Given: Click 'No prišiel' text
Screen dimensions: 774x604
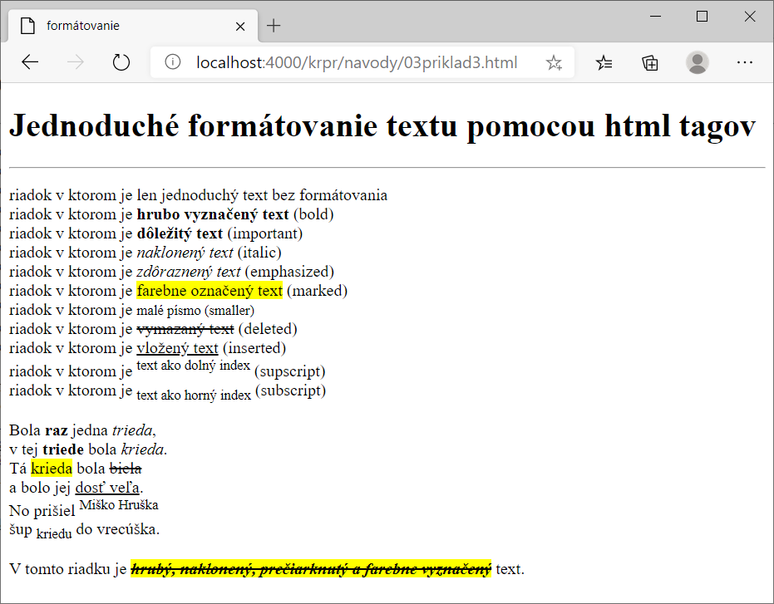Looking at the screenshot, I should pos(42,511).
